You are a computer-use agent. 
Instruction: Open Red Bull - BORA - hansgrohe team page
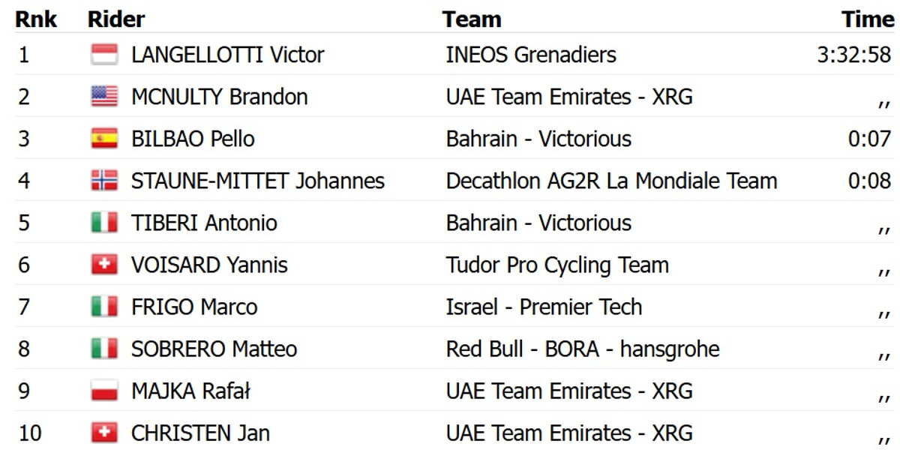(x=583, y=349)
